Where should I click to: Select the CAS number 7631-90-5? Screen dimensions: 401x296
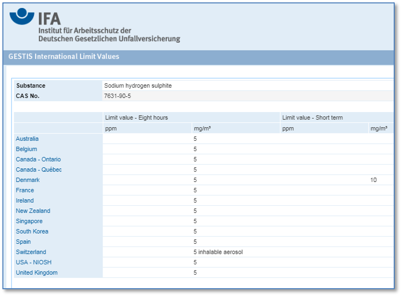click(117, 96)
